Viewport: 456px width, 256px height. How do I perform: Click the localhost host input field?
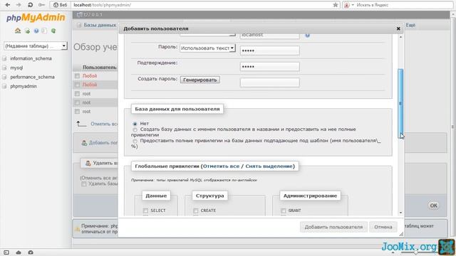click(270, 36)
